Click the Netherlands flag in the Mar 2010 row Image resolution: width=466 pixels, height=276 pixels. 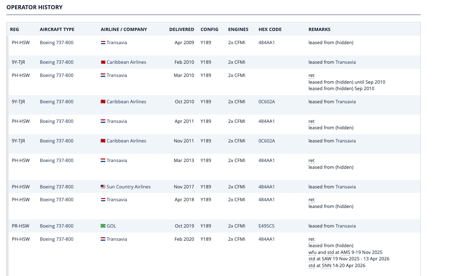[103, 75]
